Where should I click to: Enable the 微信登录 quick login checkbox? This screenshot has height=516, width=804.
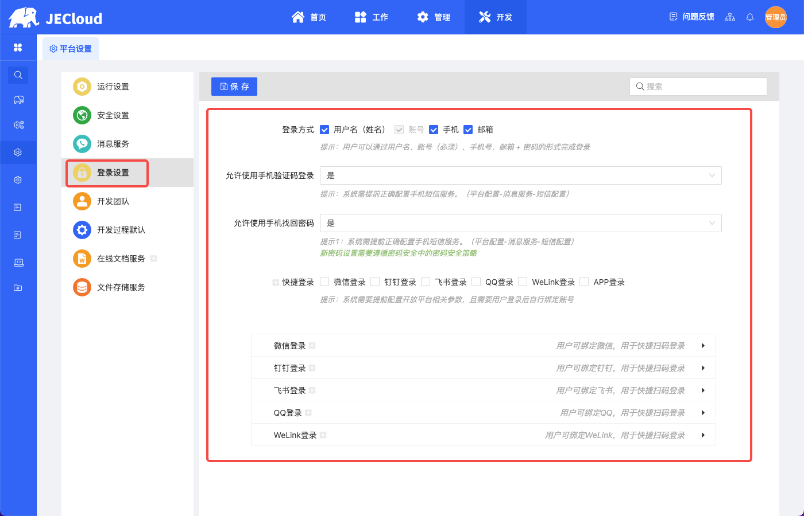point(324,282)
